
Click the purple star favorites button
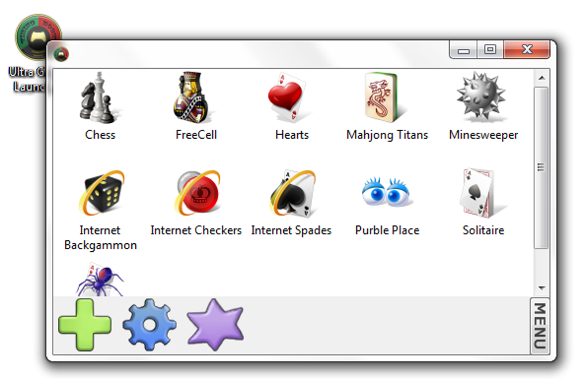point(215,325)
